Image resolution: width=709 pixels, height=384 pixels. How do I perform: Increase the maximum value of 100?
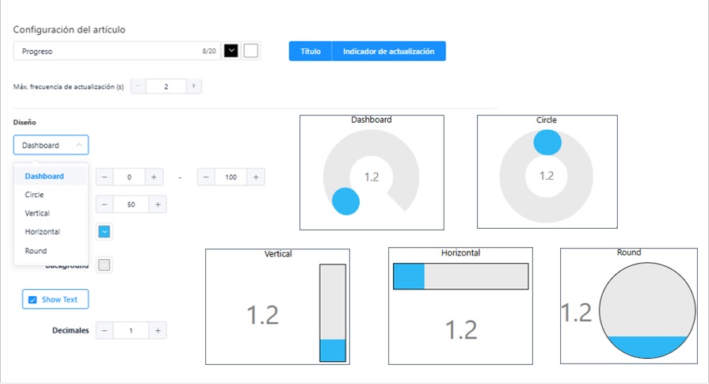[255, 177]
